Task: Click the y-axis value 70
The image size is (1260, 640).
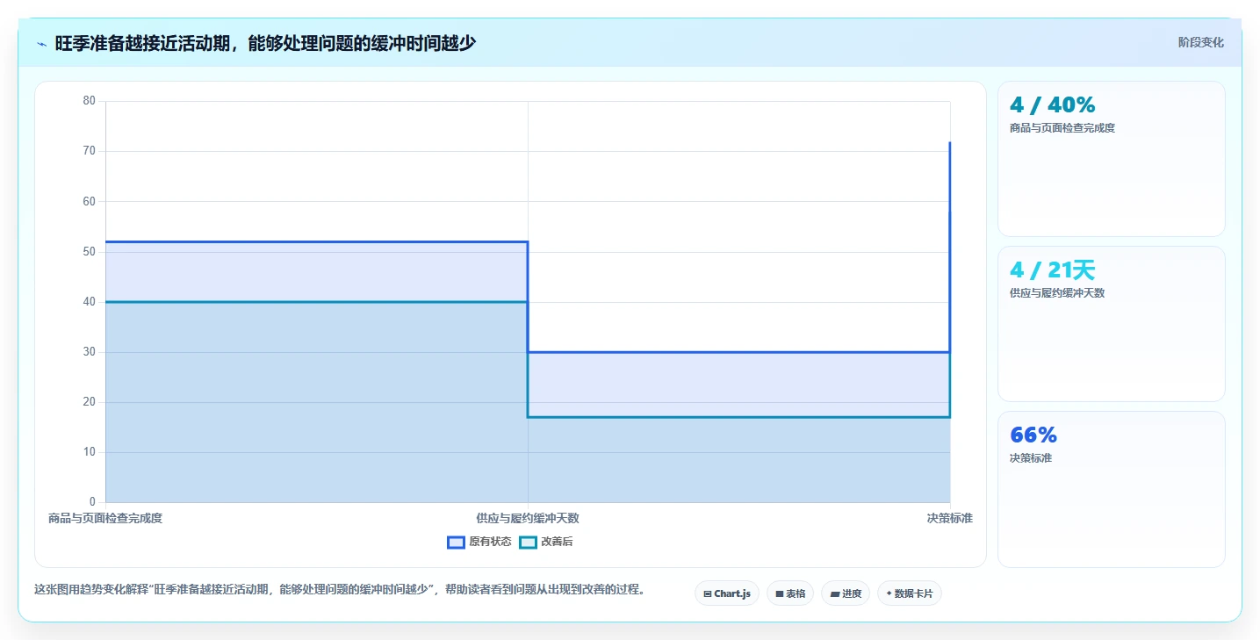Action: click(89, 151)
